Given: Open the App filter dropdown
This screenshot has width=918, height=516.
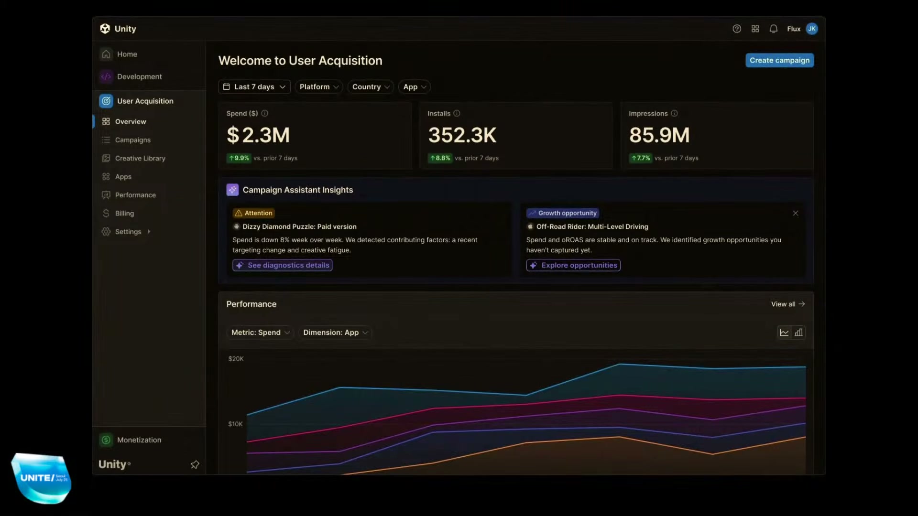Looking at the screenshot, I should click(x=415, y=86).
